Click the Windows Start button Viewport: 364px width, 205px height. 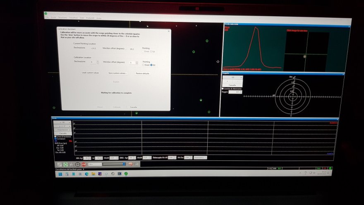[x=61, y=174]
